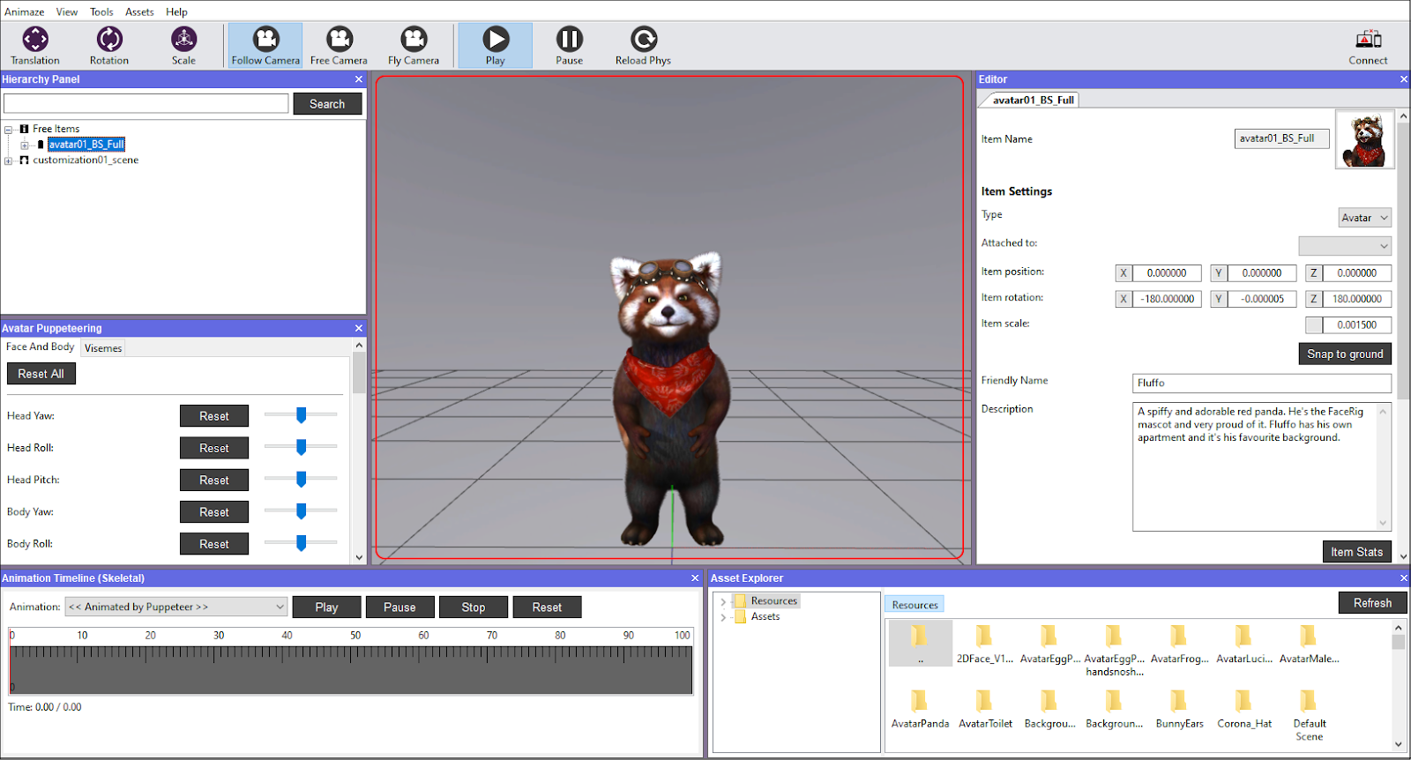Open the Assets menu

pyautogui.click(x=139, y=11)
